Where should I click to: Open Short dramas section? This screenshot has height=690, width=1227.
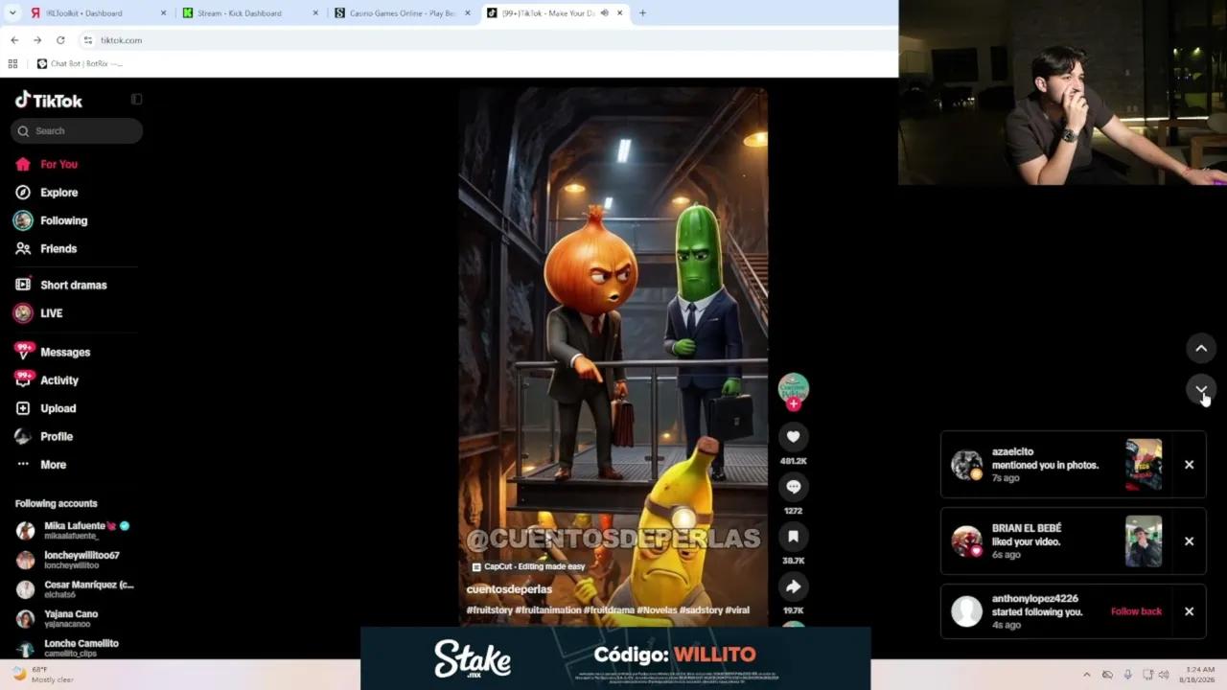[61, 285]
